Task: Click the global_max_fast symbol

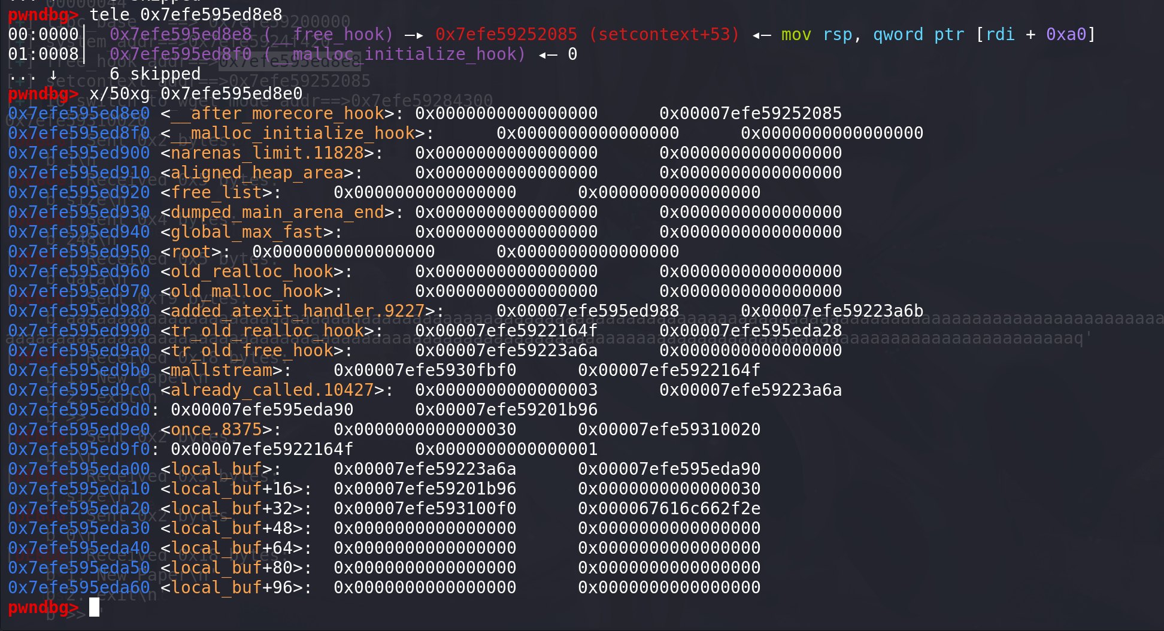Action: coord(247,232)
